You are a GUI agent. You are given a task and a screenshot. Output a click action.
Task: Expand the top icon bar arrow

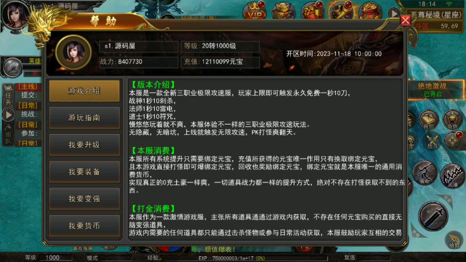[394, 14]
